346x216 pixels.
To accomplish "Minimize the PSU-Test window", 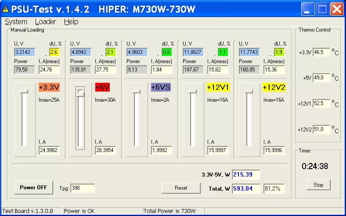I will tap(308, 9).
